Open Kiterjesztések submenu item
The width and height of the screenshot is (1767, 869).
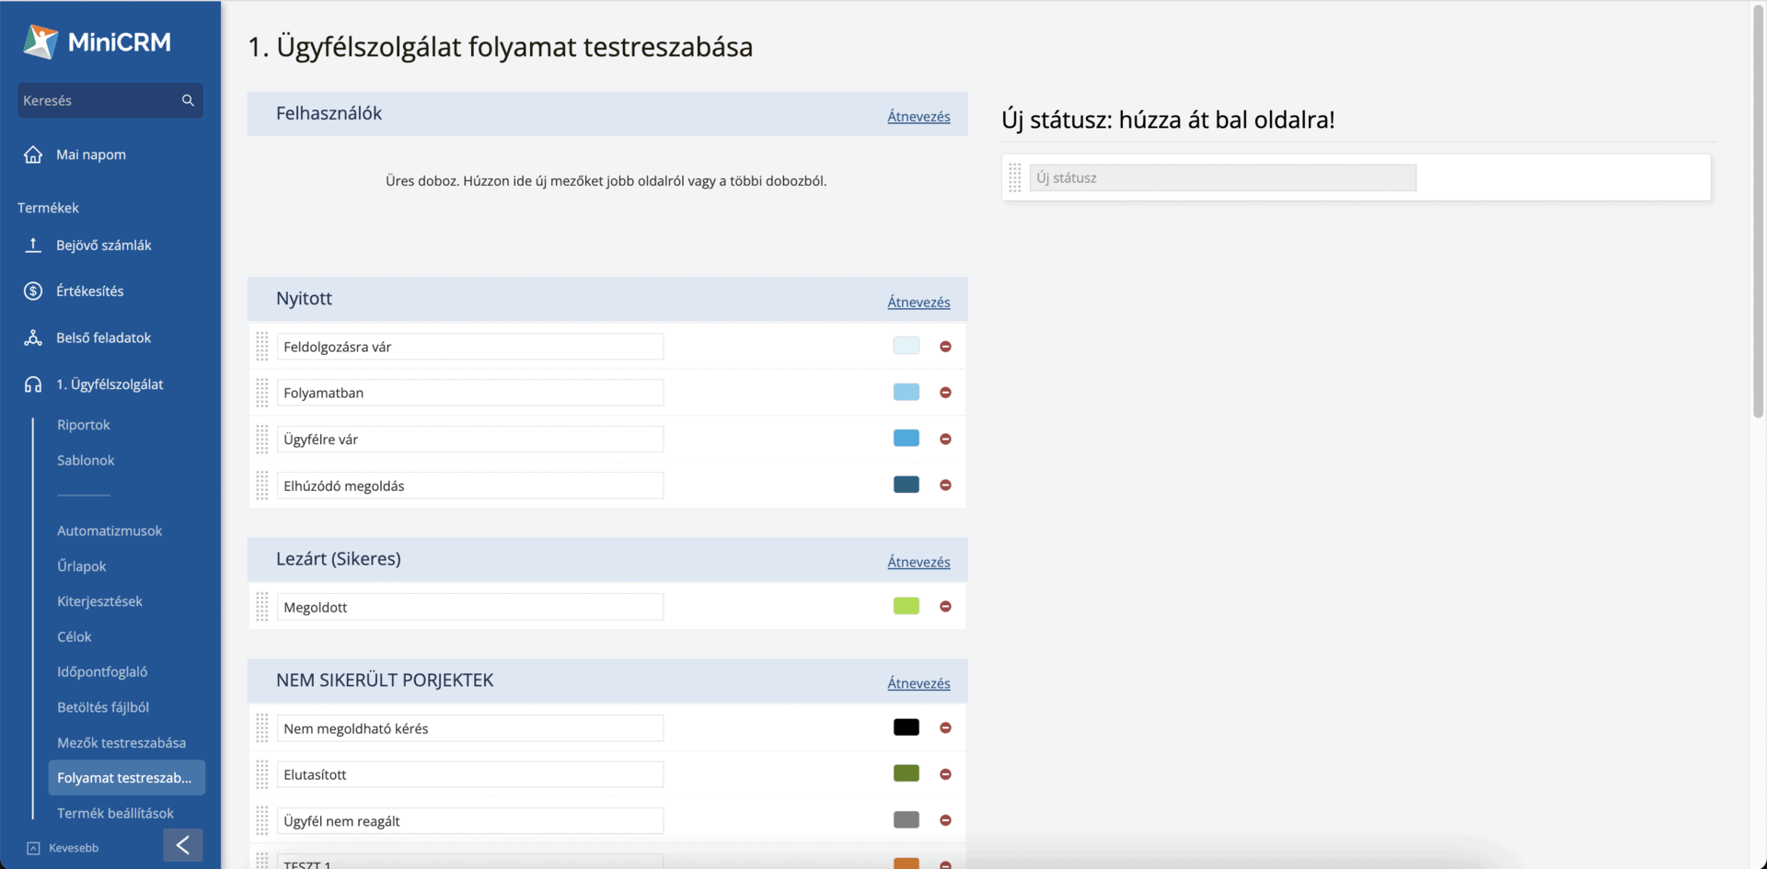click(x=99, y=601)
